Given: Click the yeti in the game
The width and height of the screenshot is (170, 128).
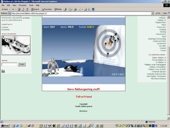Looking at the screenshot, I should click(53, 66).
